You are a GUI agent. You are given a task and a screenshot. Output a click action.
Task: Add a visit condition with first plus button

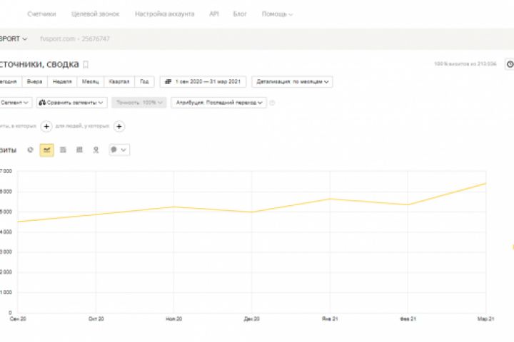pyautogui.click(x=46, y=126)
